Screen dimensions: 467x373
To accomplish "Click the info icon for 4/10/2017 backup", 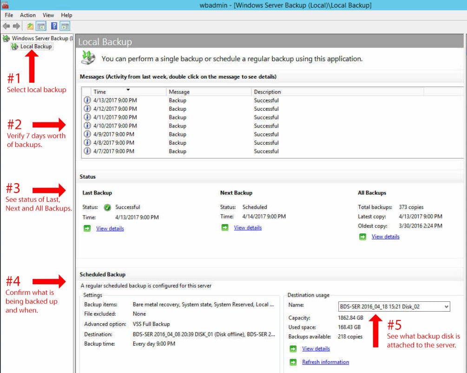I will click(x=87, y=126).
